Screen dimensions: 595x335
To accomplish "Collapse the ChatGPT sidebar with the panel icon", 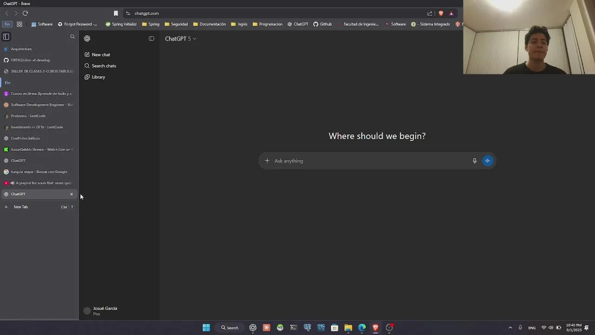I will (152, 39).
